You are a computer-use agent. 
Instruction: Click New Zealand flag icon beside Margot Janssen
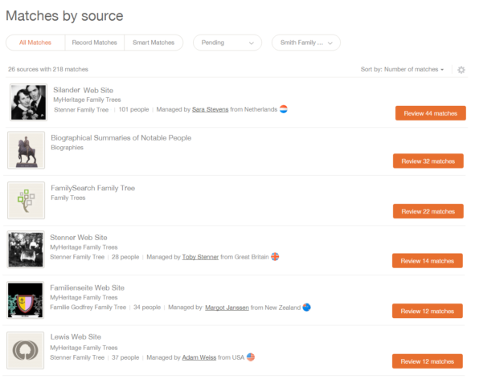(x=306, y=307)
